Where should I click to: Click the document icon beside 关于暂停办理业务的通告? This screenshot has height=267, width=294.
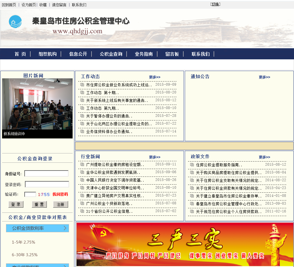82,116
